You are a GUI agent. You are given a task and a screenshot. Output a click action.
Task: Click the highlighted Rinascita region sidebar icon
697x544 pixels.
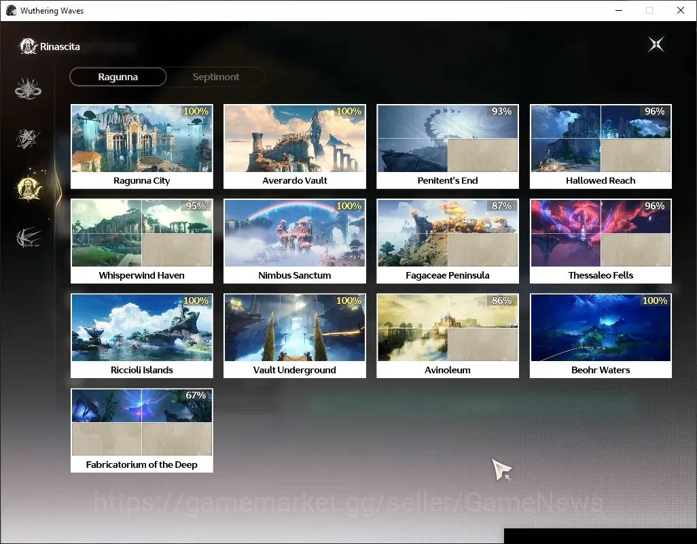(x=29, y=188)
